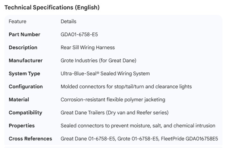
Task: Select the Compatibility row label
Action: pos(26,113)
